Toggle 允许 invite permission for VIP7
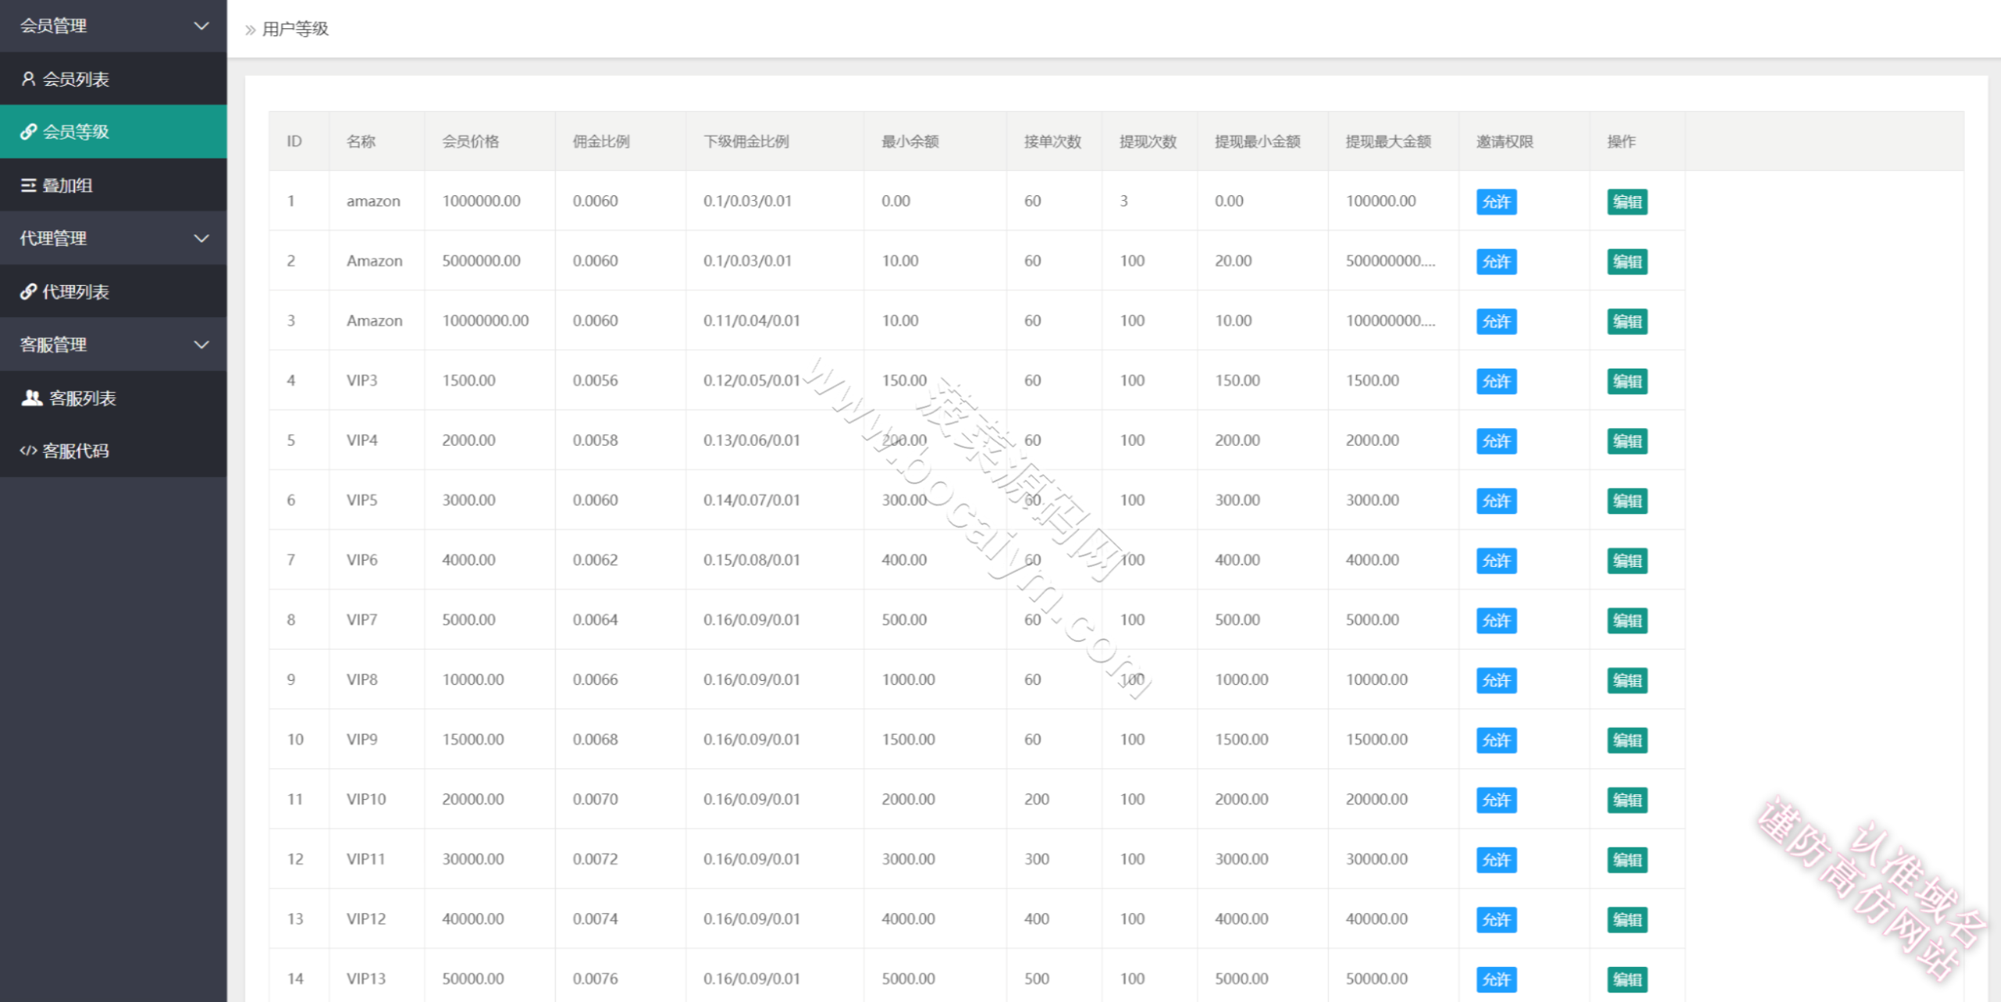 point(1496,621)
